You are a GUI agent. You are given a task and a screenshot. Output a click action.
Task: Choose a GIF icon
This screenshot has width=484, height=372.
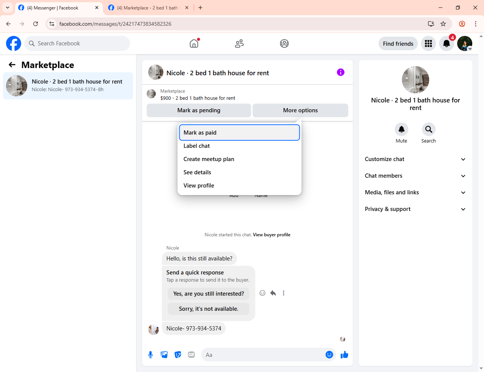pos(191,355)
